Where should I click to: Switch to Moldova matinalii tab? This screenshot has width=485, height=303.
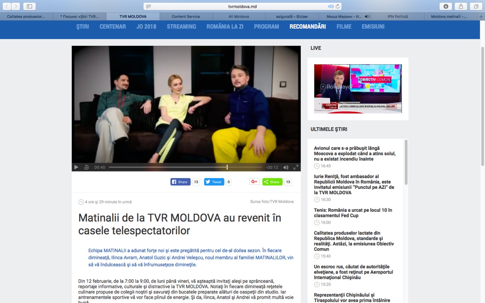point(451,17)
